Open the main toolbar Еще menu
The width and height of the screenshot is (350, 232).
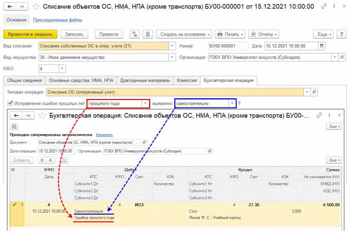(323, 34)
